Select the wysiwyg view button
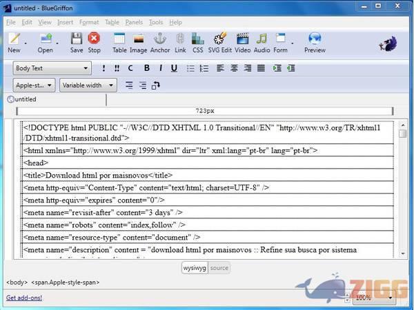The image size is (414, 310). (195, 268)
